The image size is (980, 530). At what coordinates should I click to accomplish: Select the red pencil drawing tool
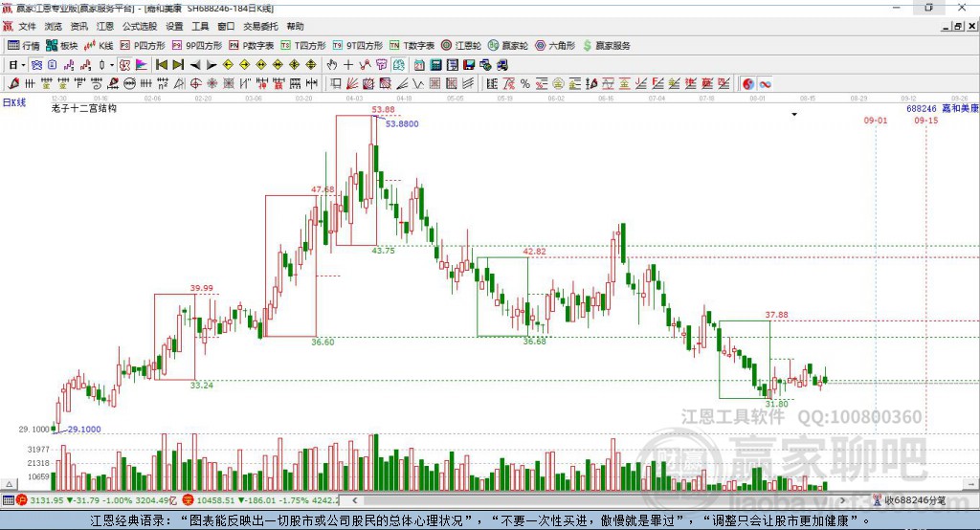click(13, 84)
